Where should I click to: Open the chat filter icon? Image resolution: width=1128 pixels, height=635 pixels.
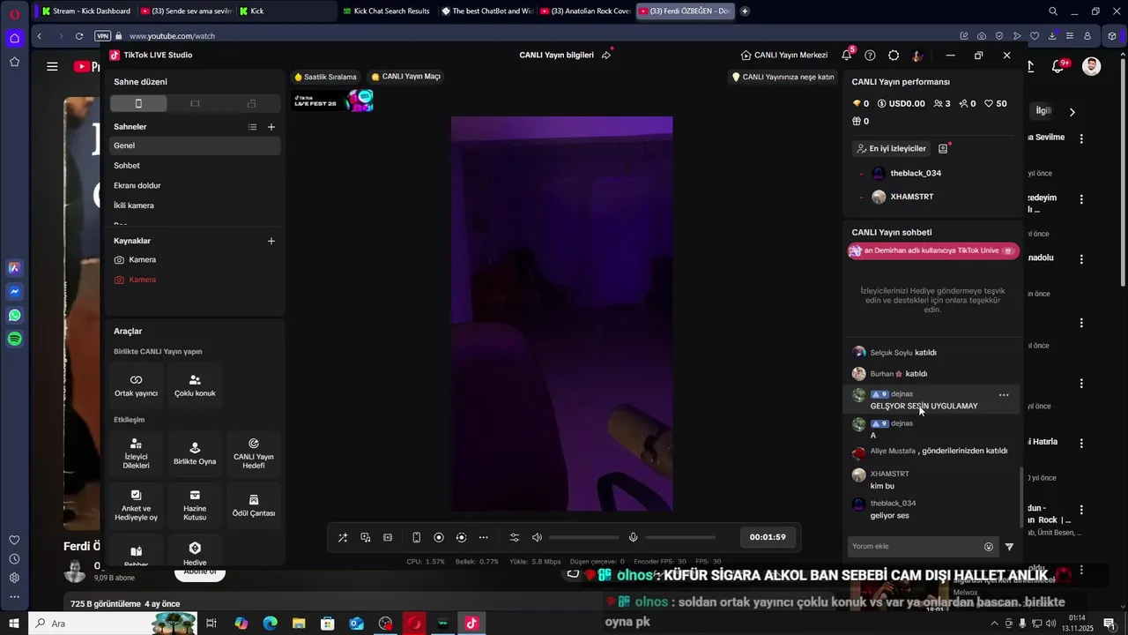tap(1010, 547)
